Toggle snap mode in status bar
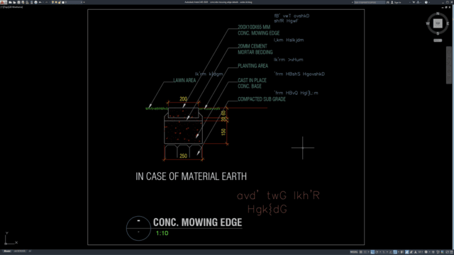This screenshot has width=454, height=255. pyautogui.click(x=365, y=252)
